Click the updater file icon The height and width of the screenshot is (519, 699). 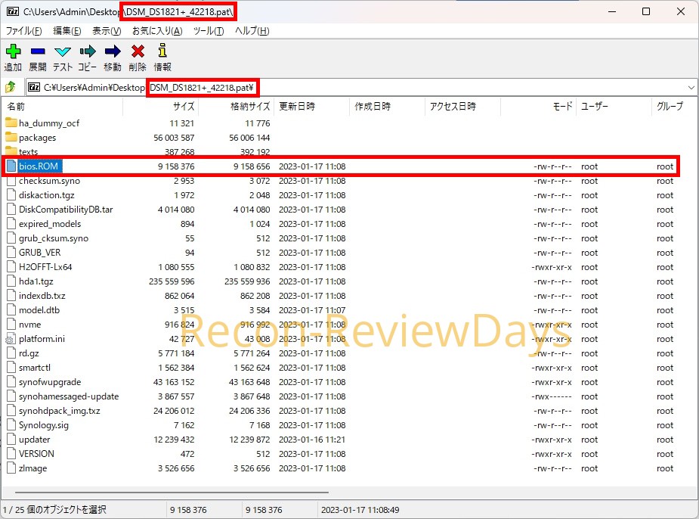pos(11,440)
